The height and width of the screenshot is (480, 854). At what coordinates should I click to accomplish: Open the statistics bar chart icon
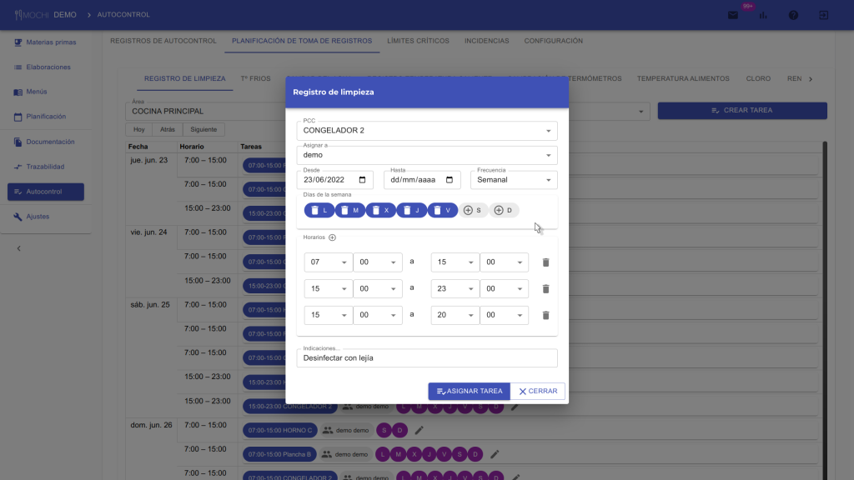(763, 15)
